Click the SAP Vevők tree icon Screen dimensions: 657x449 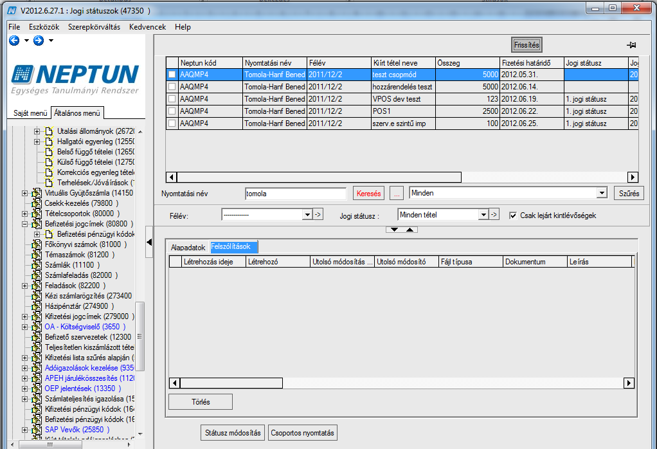(x=37, y=430)
